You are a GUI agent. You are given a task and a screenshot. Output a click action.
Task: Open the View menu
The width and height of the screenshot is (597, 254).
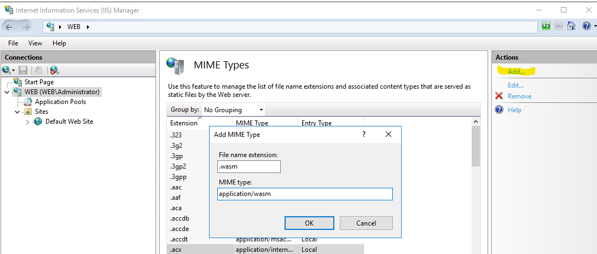pos(35,43)
